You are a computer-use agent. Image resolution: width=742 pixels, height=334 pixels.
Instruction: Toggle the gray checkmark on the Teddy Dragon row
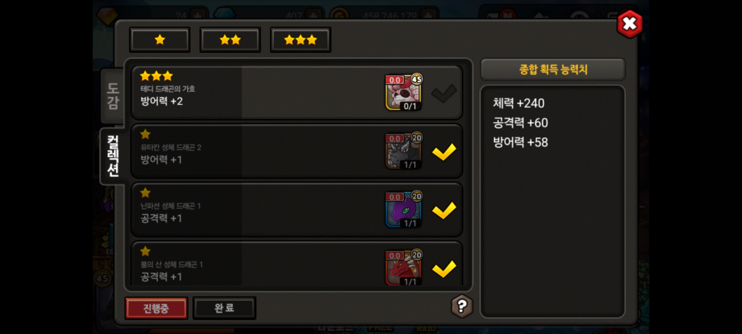(444, 93)
